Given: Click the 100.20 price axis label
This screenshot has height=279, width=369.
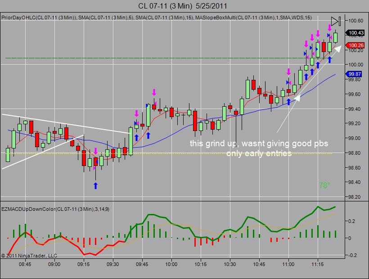Looking at the screenshot, I should coord(355,50).
